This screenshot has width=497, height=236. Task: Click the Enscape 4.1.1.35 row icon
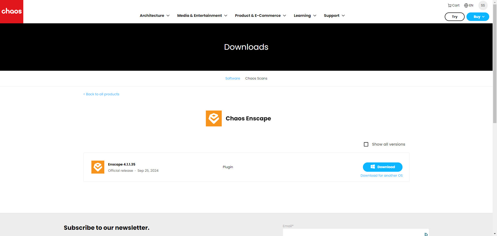click(x=98, y=167)
